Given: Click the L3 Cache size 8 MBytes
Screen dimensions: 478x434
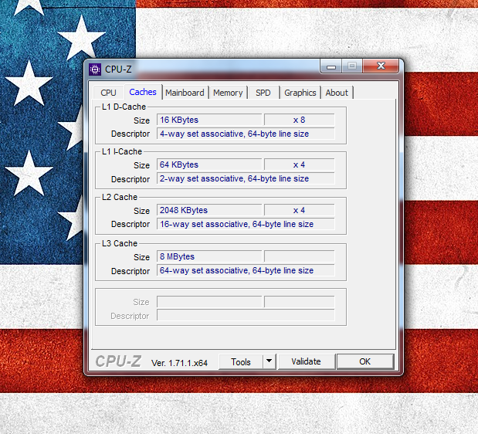Looking at the screenshot, I should coord(209,256).
